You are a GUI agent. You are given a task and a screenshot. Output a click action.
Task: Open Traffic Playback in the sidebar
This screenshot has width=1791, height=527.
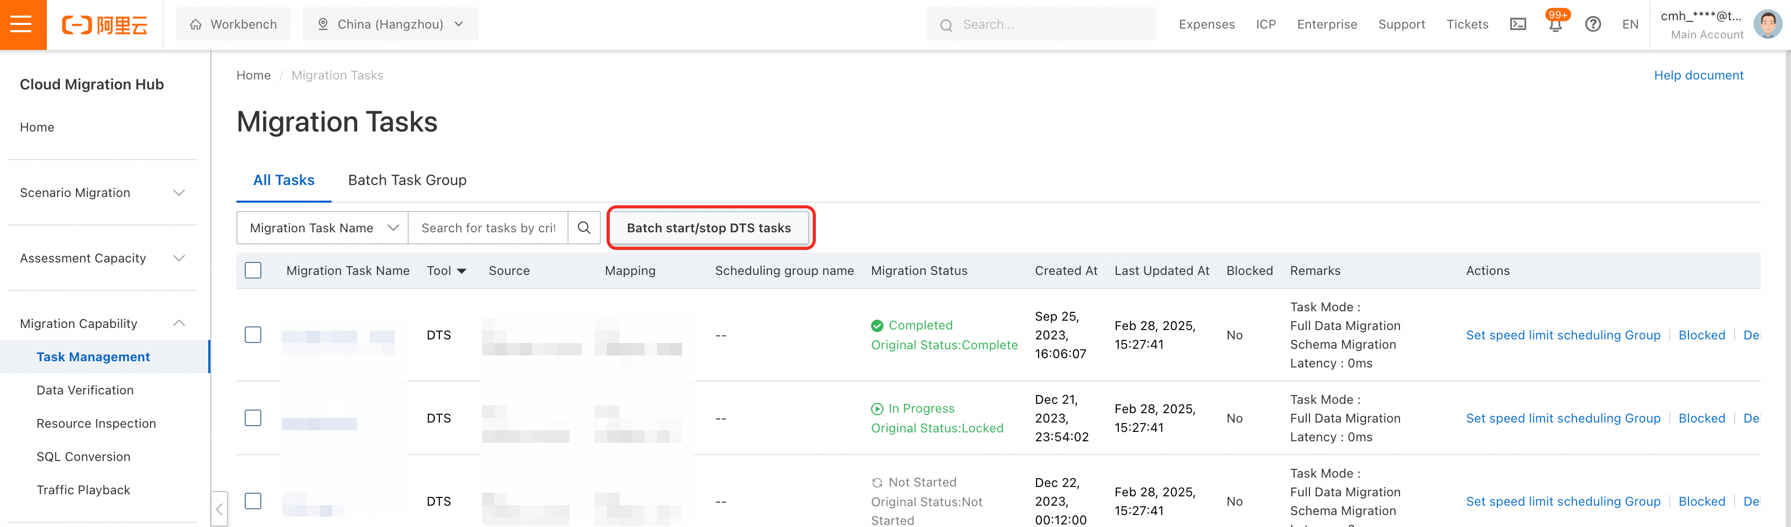[x=83, y=490]
